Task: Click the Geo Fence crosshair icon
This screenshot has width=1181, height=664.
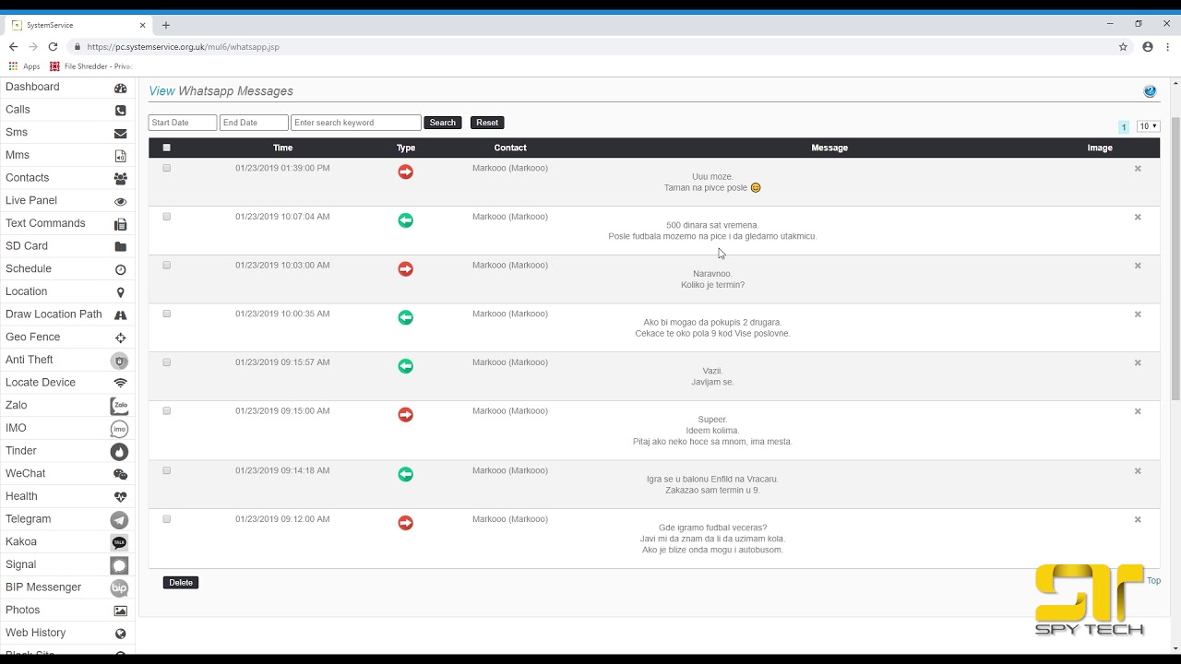Action: (120, 338)
